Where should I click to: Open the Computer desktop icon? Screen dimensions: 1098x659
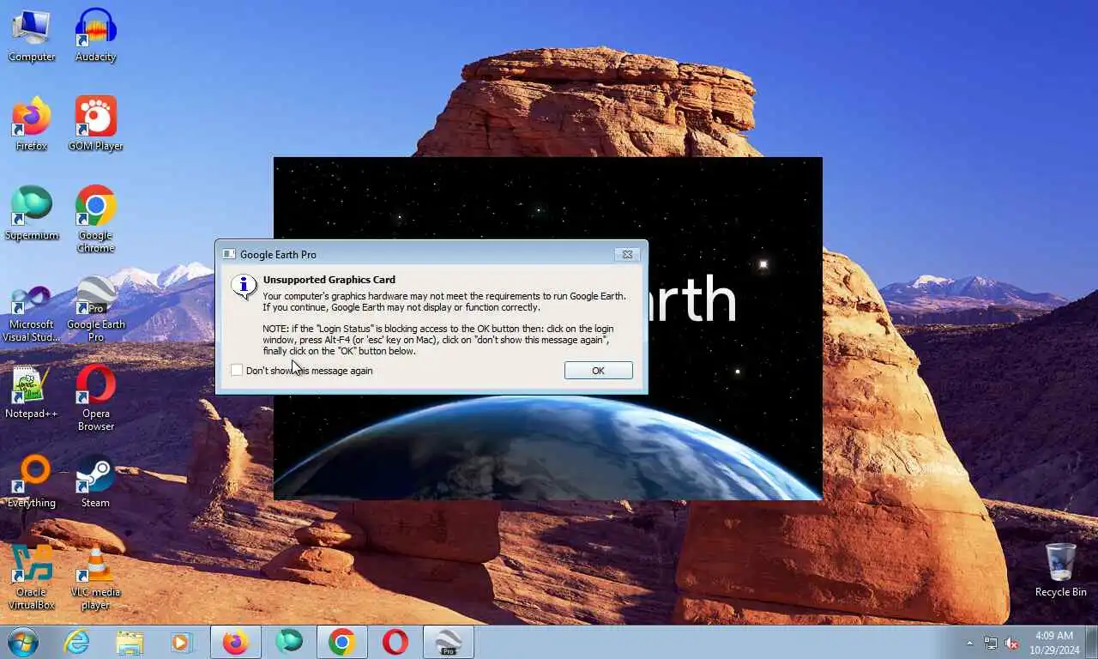[x=32, y=36]
